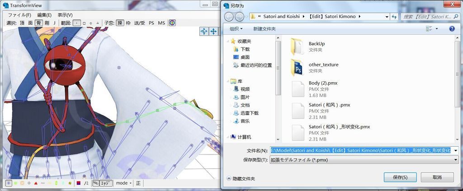Image resolution: width=463 pixels, height=191 pixels.
Task: Toggle the 骨 (bone) selection mode
Action: pyautogui.click(x=38, y=23)
